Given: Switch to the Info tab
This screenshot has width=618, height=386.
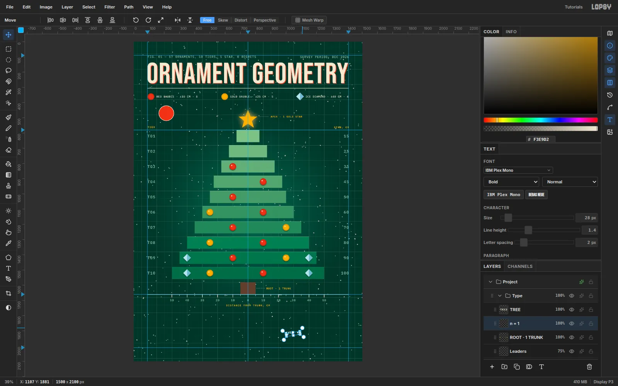Looking at the screenshot, I should pos(511,32).
